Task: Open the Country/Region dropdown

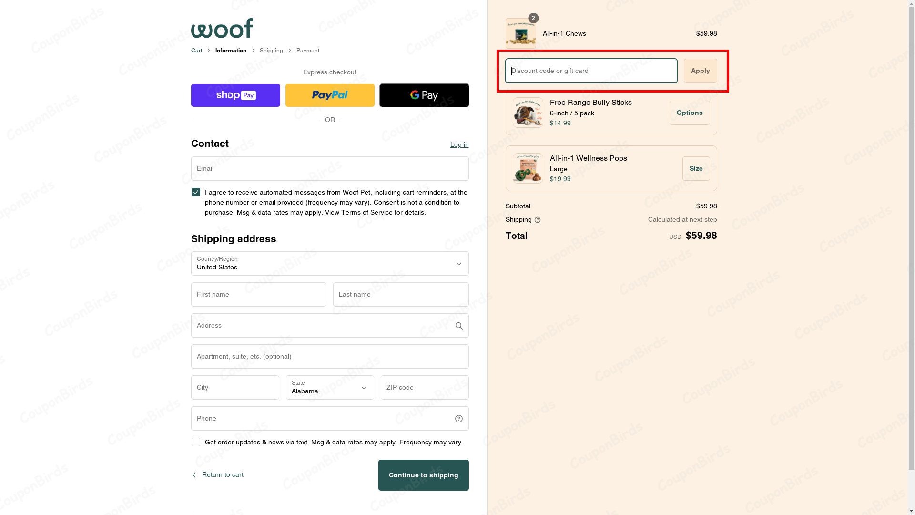Action: pyautogui.click(x=329, y=264)
